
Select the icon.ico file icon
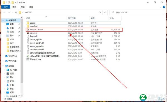click(x=28, y=33)
